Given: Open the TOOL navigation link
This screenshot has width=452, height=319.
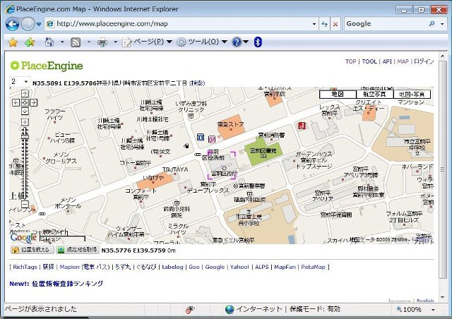Looking at the screenshot, I should point(369,61).
